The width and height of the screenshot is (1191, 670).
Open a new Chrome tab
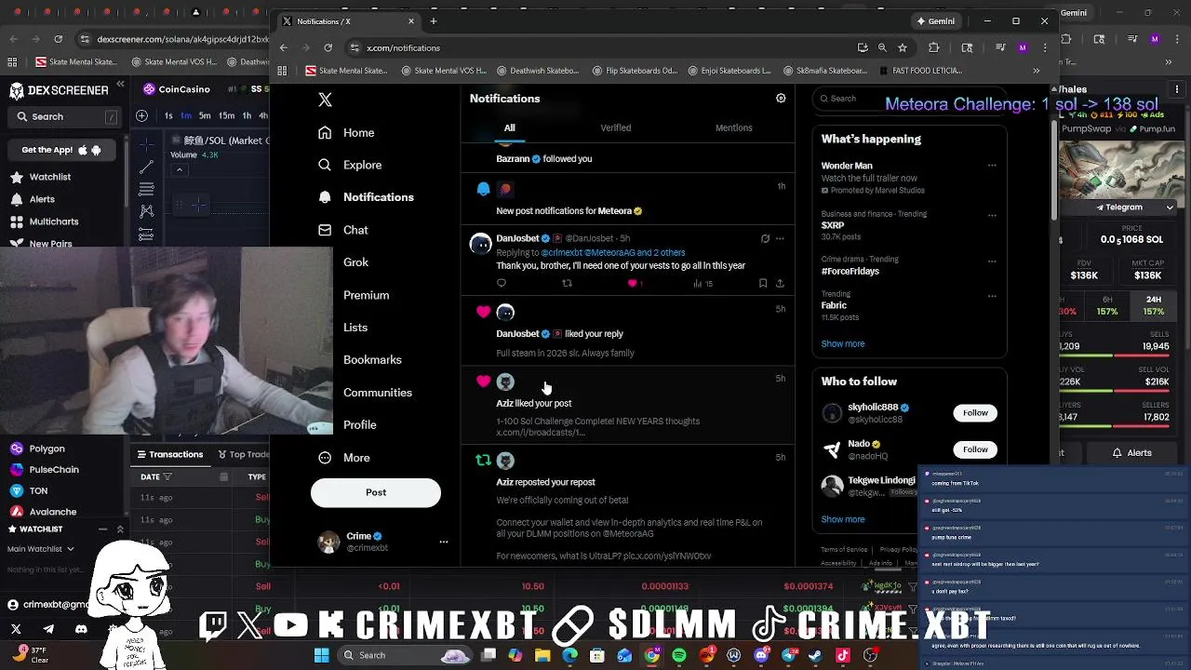click(433, 21)
